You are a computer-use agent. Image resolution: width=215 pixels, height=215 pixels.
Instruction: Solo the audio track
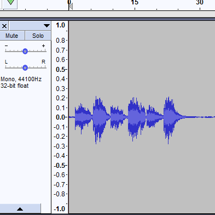[x=38, y=36]
